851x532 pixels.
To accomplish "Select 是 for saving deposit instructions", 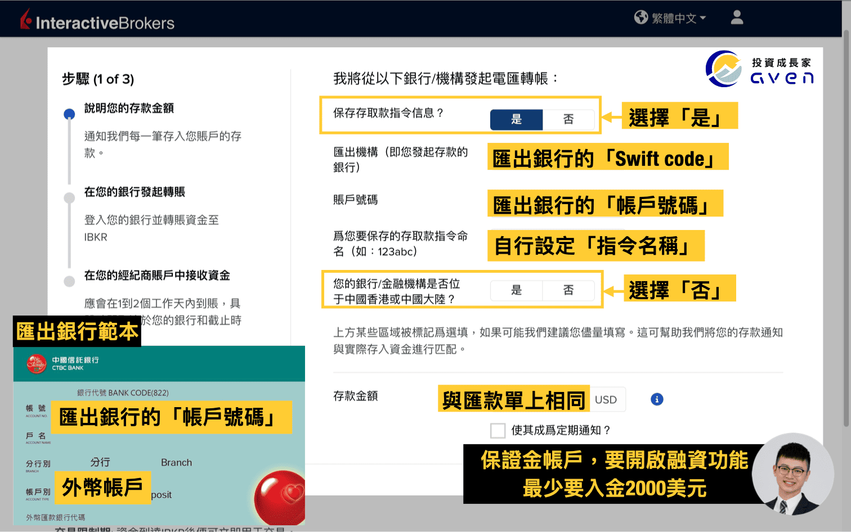I will click(x=516, y=119).
